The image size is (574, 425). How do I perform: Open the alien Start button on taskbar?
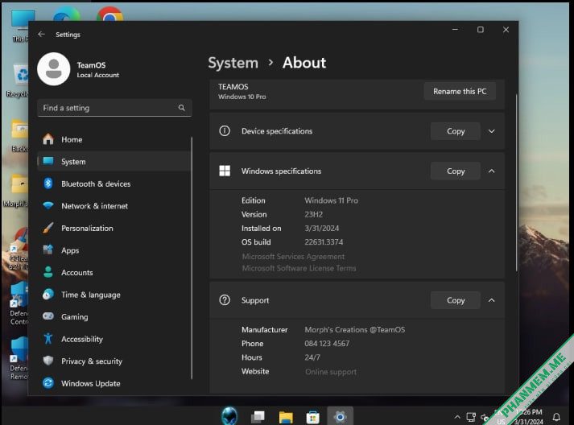(x=229, y=416)
